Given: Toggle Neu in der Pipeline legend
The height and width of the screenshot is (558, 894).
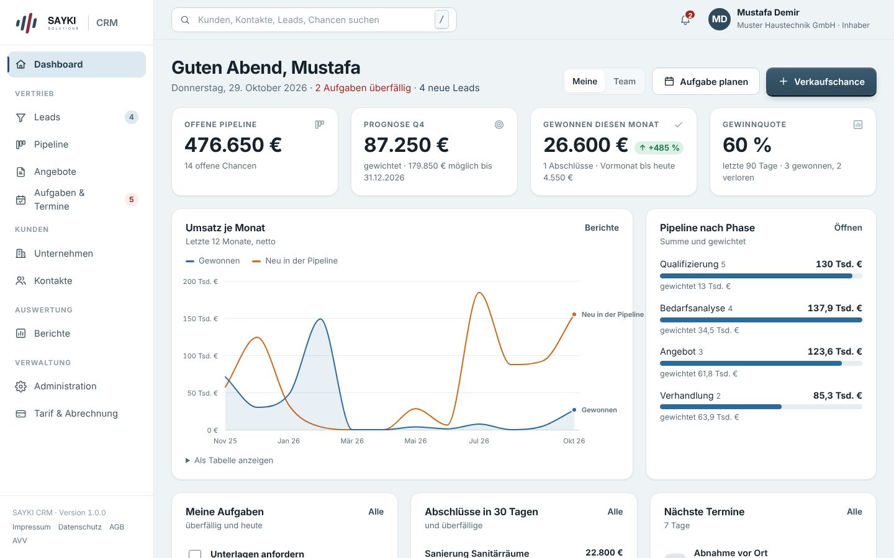Looking at the screenshot, I should click(295, 261).
